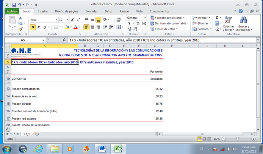This screenshot has height=154, width=263.
Task: Open the Formato condicional dropdown
Action: pos(167,18)
